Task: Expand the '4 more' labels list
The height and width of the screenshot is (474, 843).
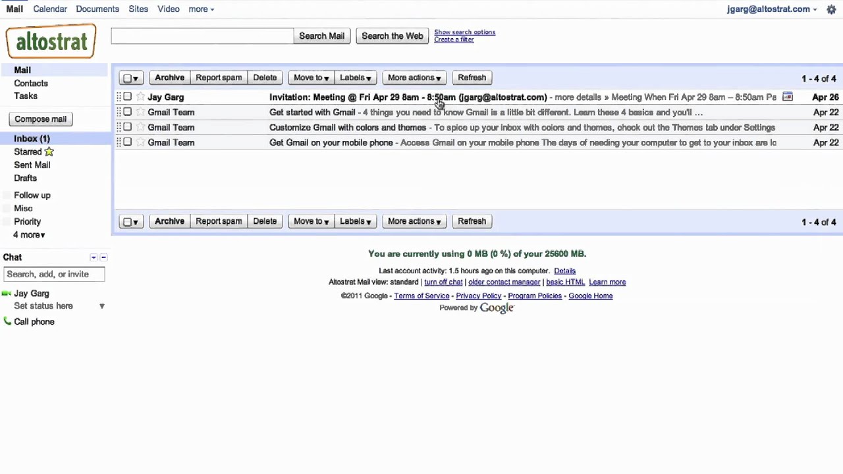Action: [x=29, y=235]
